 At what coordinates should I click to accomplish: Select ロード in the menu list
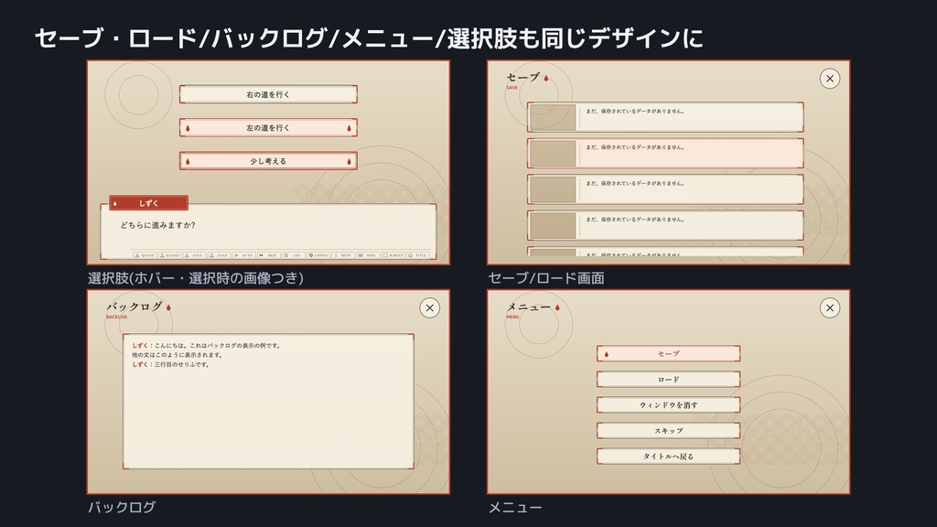coord(668,380)
